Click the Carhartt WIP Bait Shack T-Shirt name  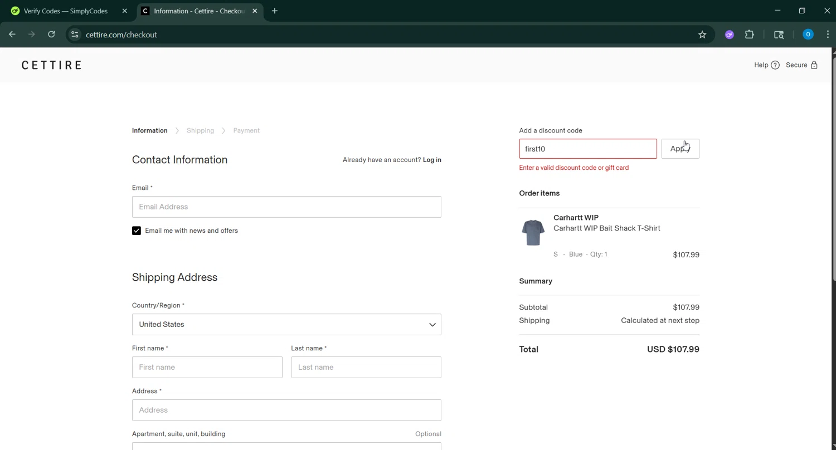pyautogui.click(x=606, y=228)
